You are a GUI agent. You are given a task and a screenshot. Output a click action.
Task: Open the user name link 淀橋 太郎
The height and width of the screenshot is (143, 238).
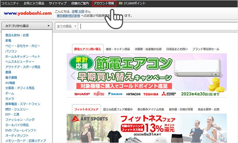(78, 12)
